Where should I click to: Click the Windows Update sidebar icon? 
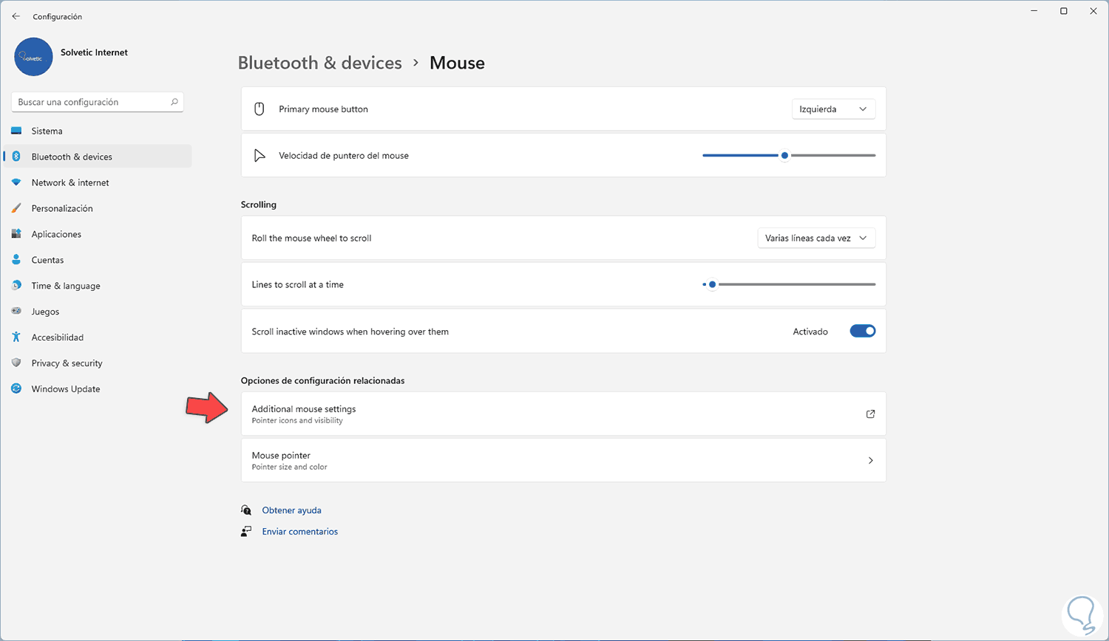(x=16, y=389)
